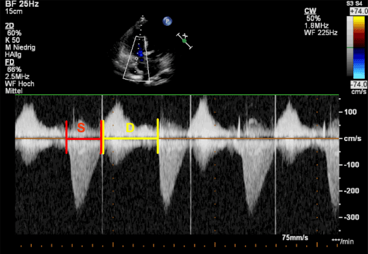Click the -300 velocity axis tick
The width and height of the screenshot is (368, 254).
coord(351,217)
